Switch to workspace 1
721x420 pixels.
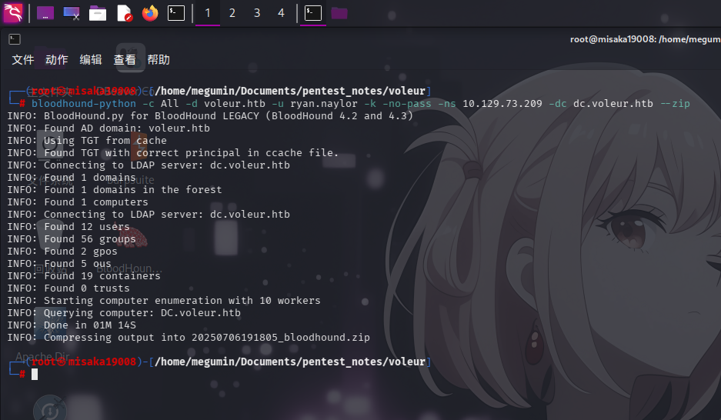coord(208,13)
